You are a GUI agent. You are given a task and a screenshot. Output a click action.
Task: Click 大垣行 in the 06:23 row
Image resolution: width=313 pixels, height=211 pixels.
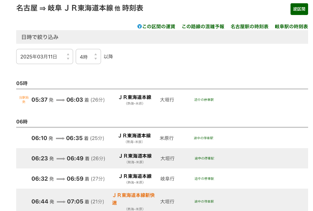(168, 158)
